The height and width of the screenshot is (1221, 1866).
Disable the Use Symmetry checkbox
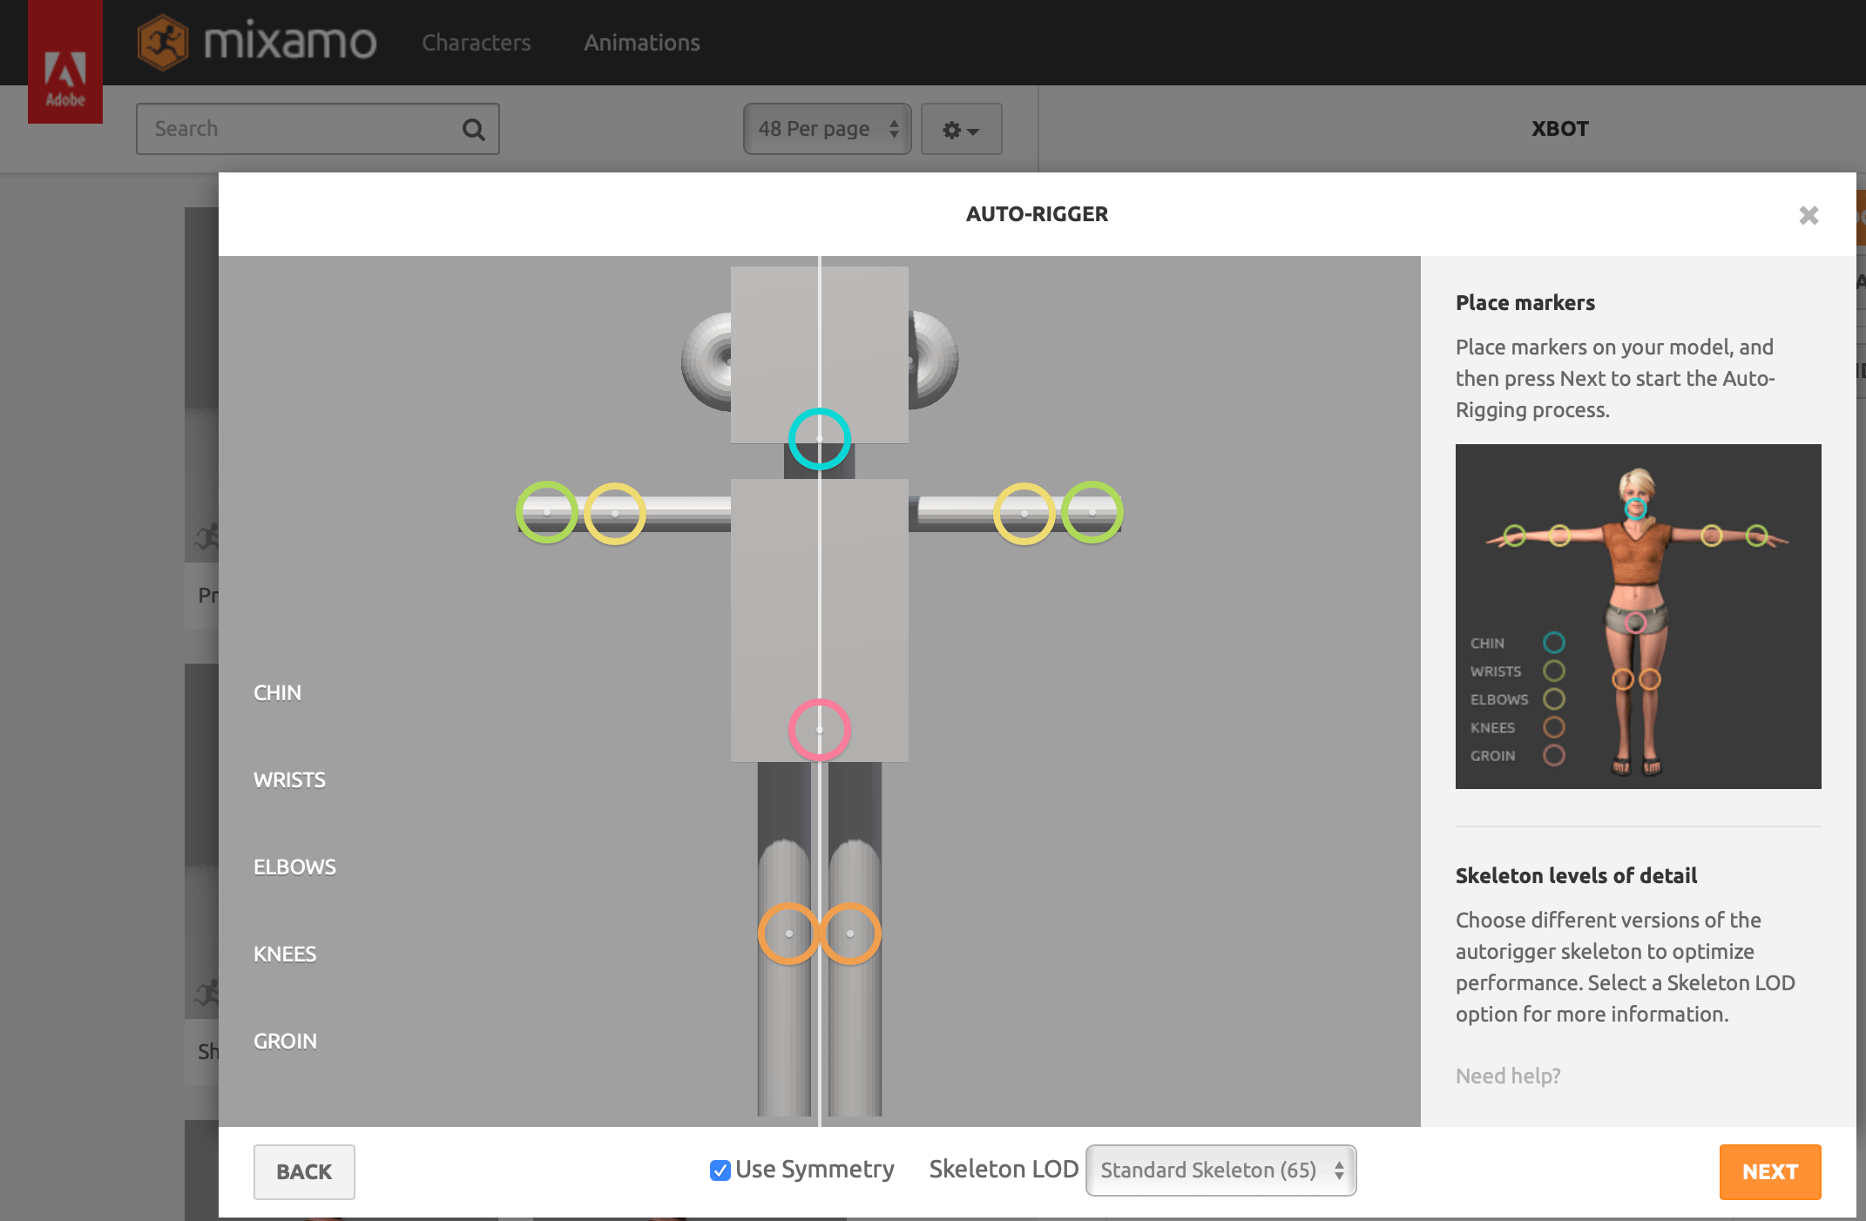(x=720, y=1170)
